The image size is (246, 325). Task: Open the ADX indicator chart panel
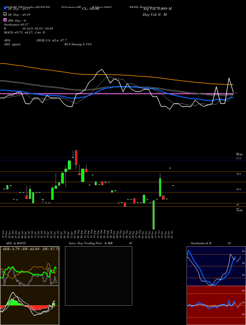(30, 266)
